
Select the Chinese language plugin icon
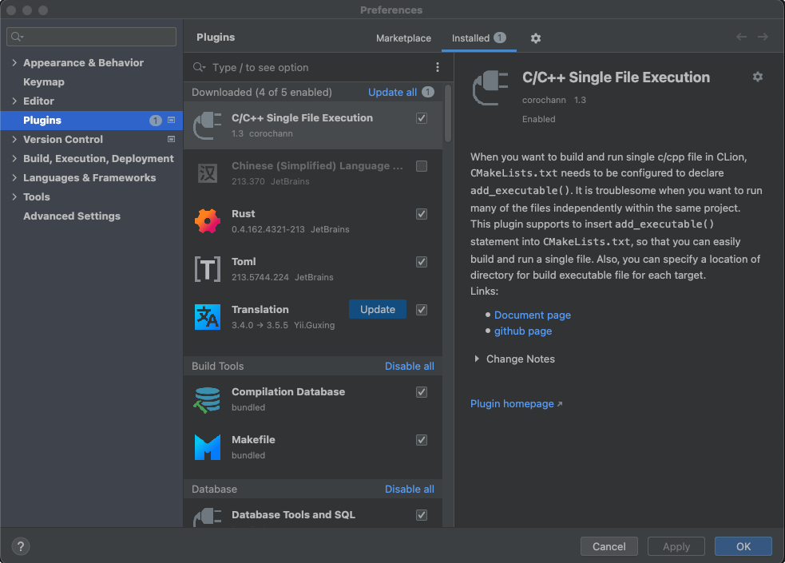tap(208, 173)
